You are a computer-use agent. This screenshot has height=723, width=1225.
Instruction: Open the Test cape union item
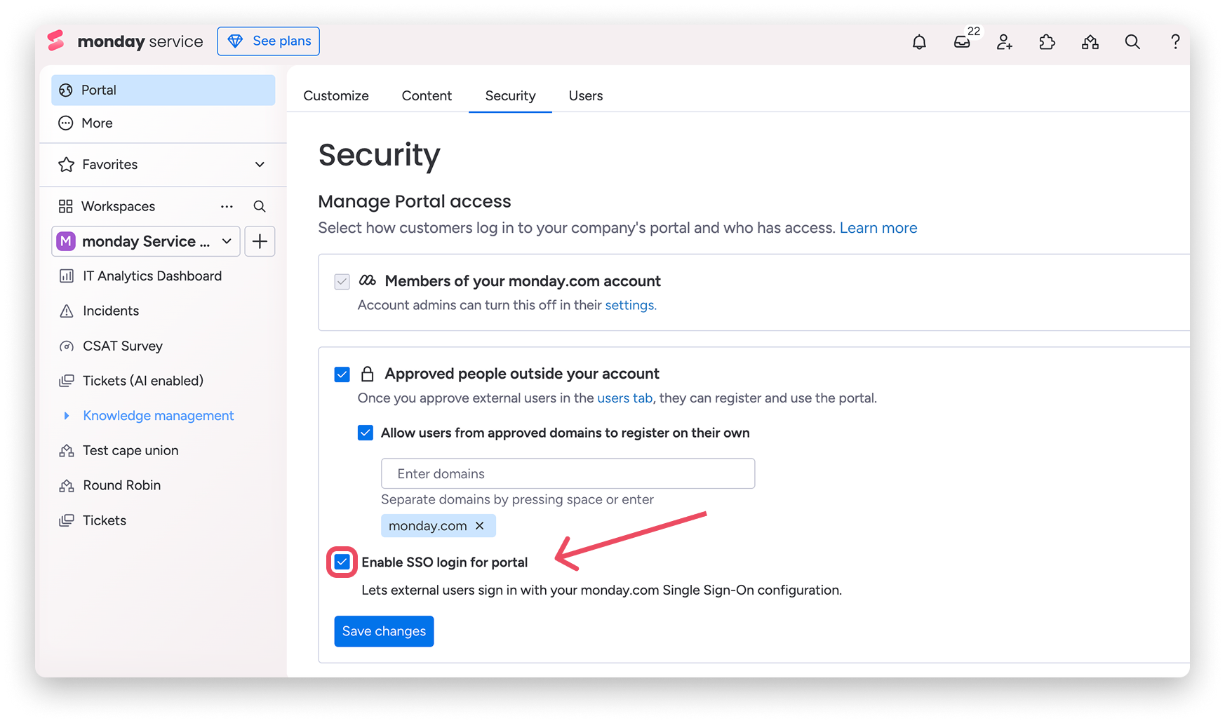tap(130, 451)
